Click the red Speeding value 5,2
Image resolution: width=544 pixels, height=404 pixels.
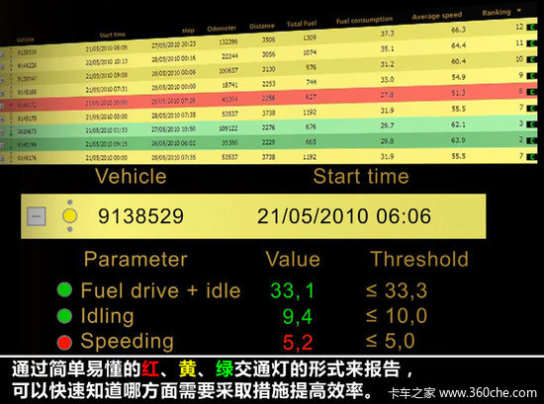298,343
